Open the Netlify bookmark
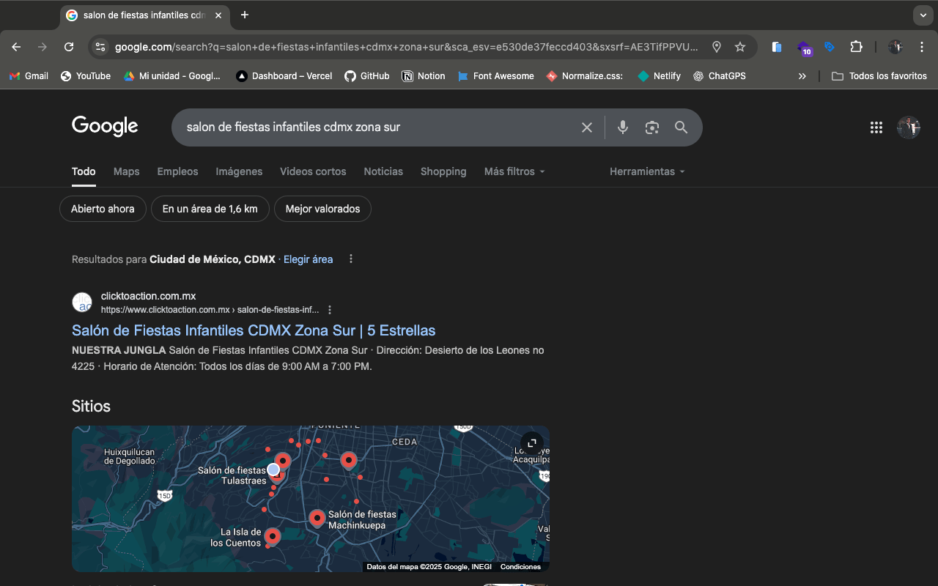 coord(659,76)
